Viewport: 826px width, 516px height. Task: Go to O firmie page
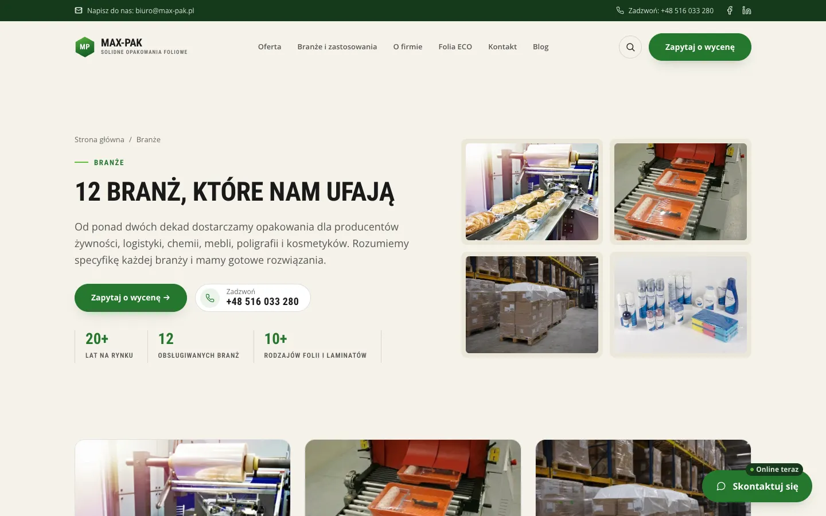[408, 47]
